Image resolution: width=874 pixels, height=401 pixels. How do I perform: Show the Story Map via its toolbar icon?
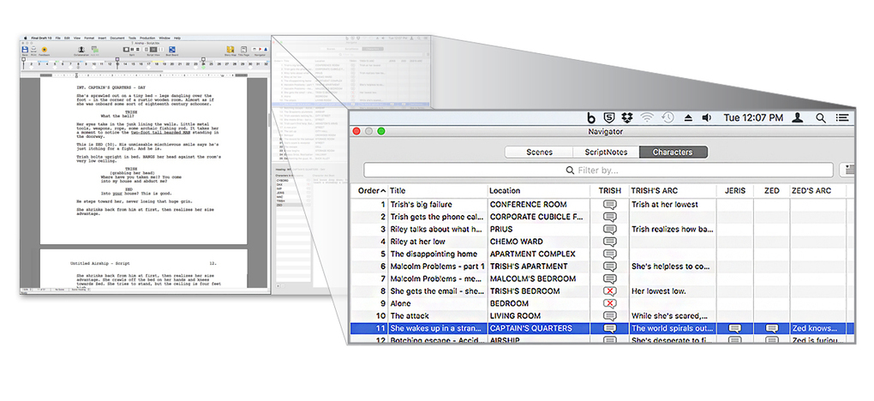230,50
